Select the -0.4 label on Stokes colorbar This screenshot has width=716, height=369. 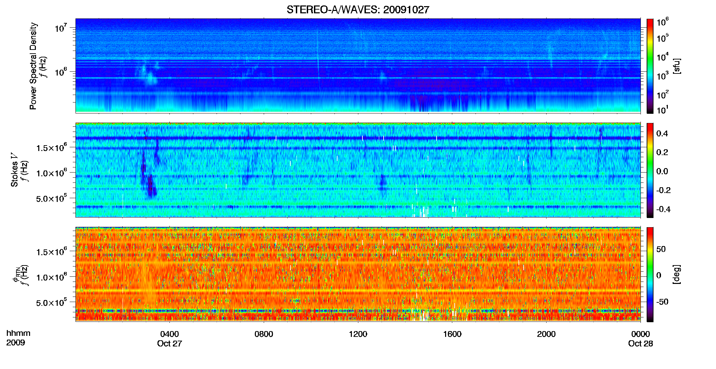pos(663,209)
